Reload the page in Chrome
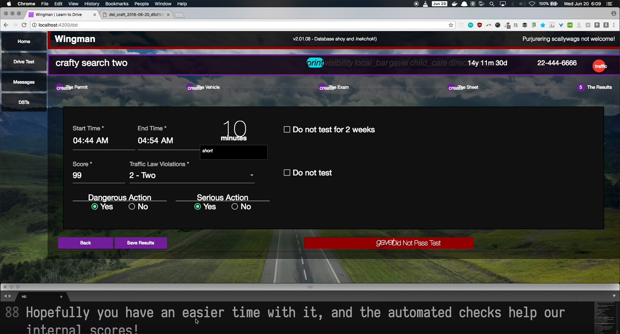Screen dimensions: 620x334 tap(24, 25)
